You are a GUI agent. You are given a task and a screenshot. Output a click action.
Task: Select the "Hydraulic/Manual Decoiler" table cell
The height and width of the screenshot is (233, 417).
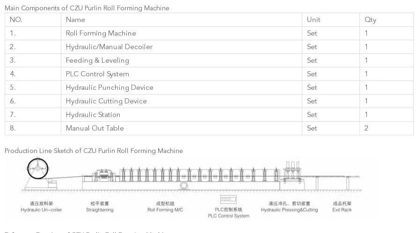click(109, 47)
